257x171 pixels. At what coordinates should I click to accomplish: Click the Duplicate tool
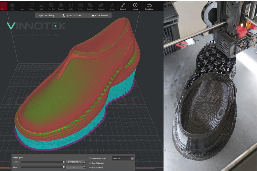(101, 6)
